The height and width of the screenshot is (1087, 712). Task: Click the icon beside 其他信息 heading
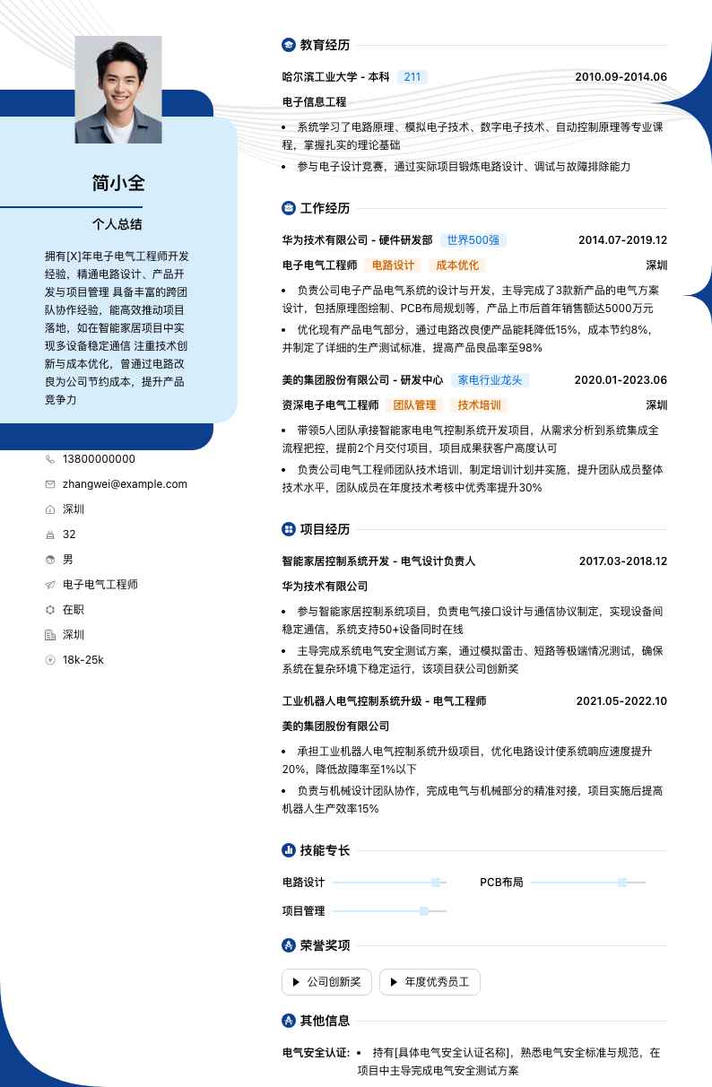click(289, 1021)
